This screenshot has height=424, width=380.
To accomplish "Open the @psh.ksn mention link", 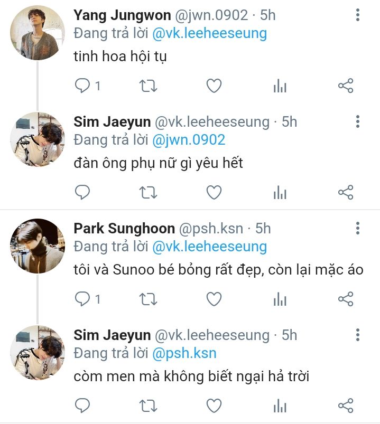I will click(184, 353).
